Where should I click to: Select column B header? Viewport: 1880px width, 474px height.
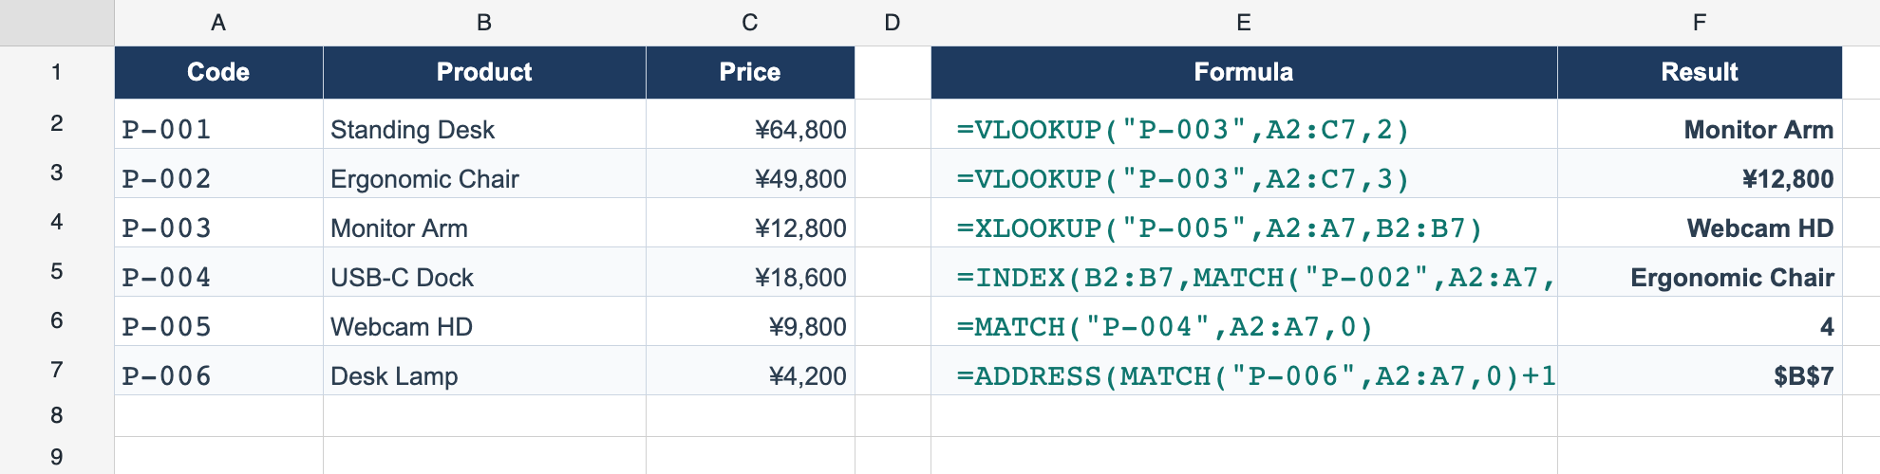[x=484, y=23]
